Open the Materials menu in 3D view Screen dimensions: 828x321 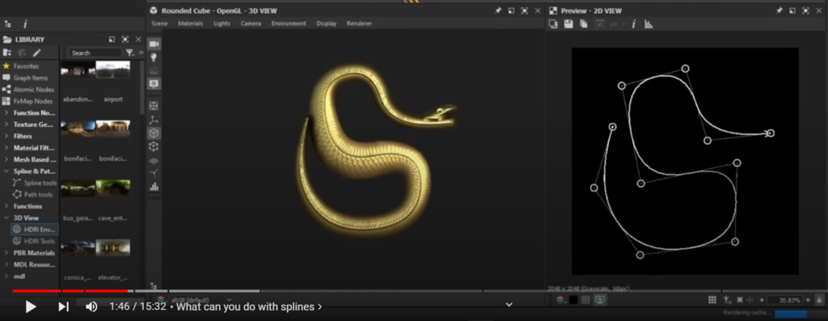[191, 23]
